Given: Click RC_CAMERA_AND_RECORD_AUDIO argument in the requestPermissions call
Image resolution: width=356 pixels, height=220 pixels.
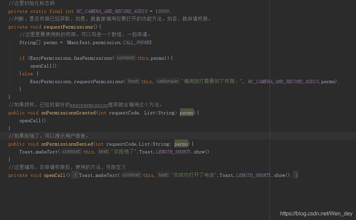Looking at the screenshot, I should coord(283,81).
